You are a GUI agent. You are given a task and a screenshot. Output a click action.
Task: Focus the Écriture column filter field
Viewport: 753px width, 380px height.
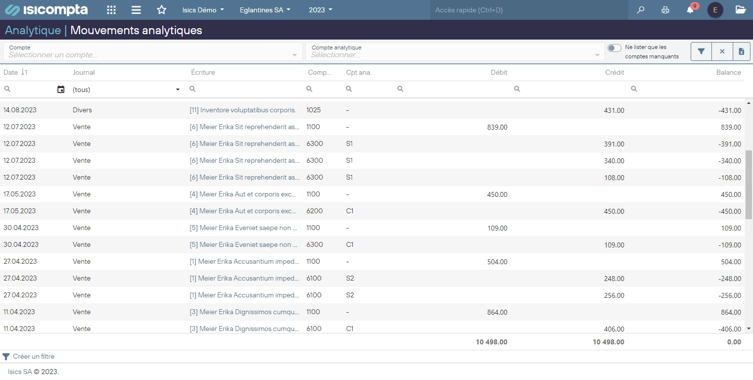tap(243, 89)
